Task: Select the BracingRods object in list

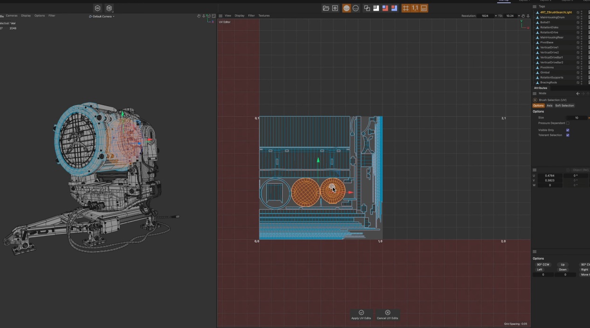Action: tap(549, 83)
